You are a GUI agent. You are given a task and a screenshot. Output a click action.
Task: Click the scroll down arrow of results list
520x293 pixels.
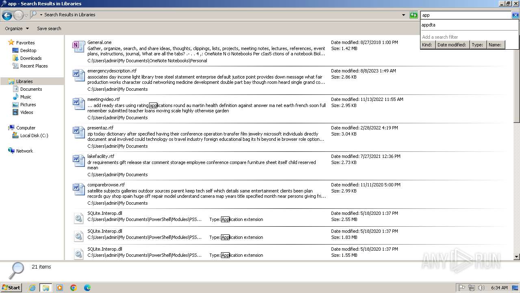[x=517, y=257]
